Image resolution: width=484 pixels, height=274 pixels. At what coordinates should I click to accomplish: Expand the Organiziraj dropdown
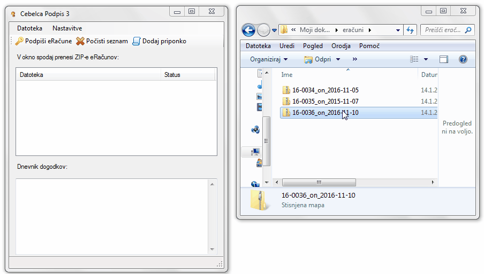coord(269,59)
